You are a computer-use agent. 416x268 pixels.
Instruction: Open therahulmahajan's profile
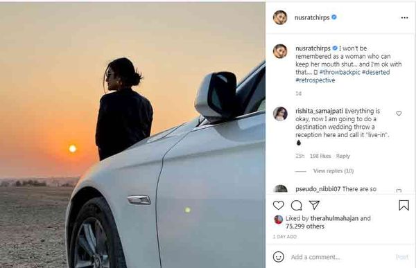tap(334, 218)
